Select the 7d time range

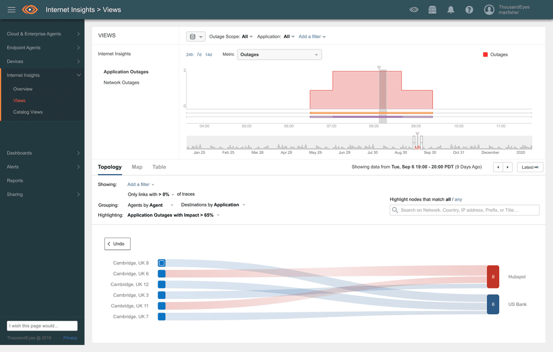coord(199,55)
